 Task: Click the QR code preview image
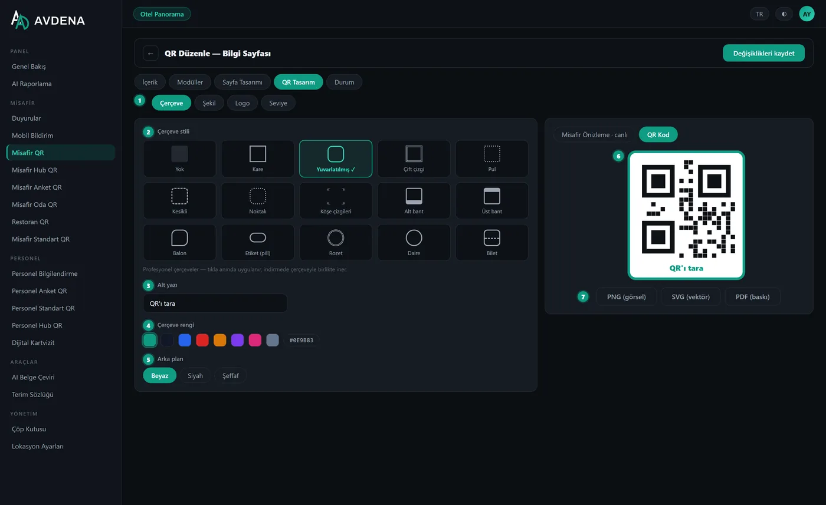686,215
